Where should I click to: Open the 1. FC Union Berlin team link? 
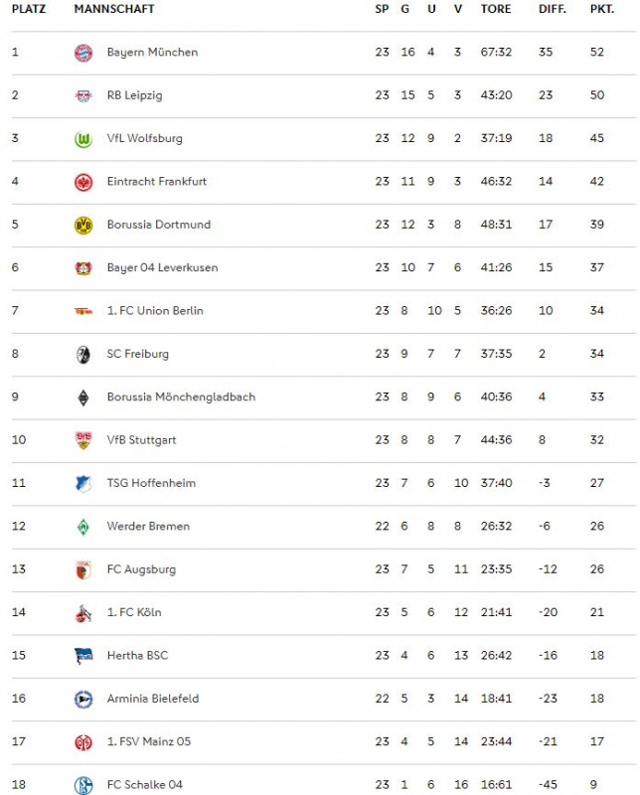(x=155, y=311)
